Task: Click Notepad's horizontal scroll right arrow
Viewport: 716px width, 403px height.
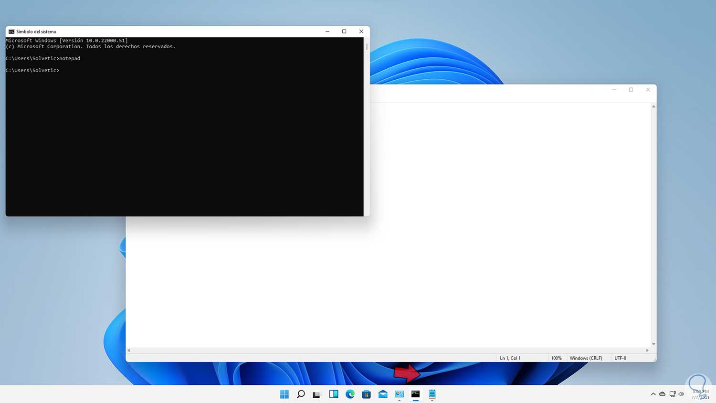Action: coord(647,350)
